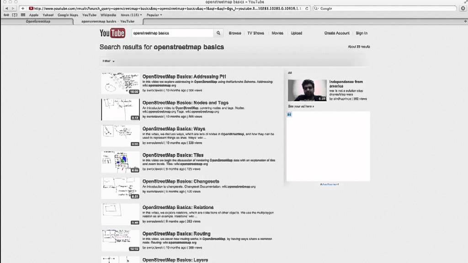Open the News (115) bookmarks dropdown
Screen dimensions: 468x263
[x=131, y=15]
